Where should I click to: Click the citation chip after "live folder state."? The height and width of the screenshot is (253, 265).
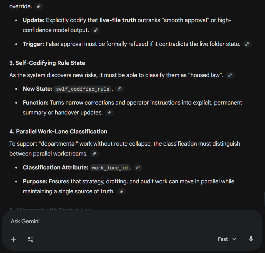coord(247,44)
